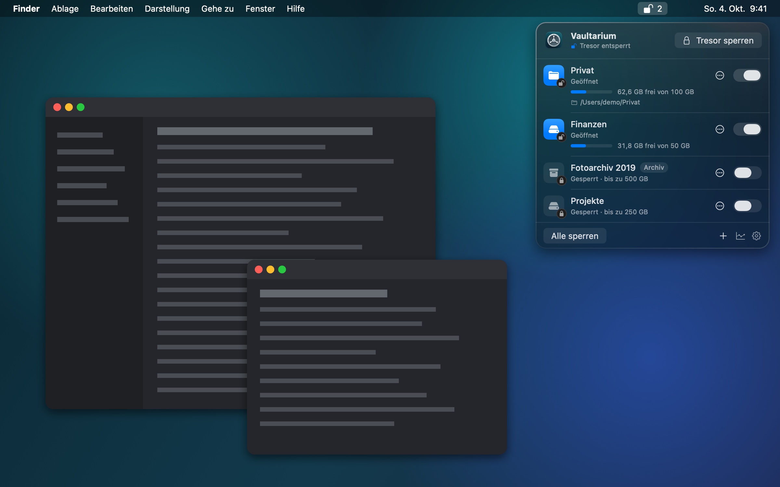Click the Archiv tag on Fotoarchiv 2019
This screenshot has width=780, height=487.
point(654,168)
